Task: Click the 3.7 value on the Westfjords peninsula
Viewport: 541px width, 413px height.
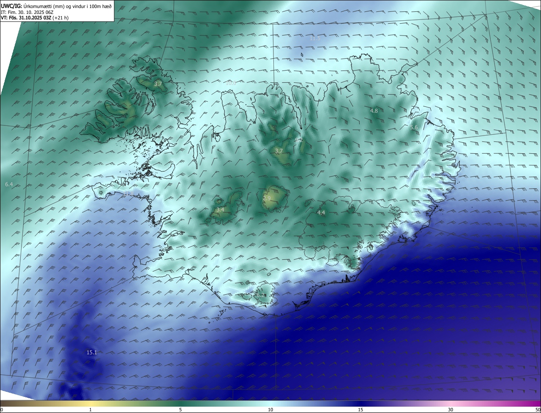Action: (x=158, y=84)
